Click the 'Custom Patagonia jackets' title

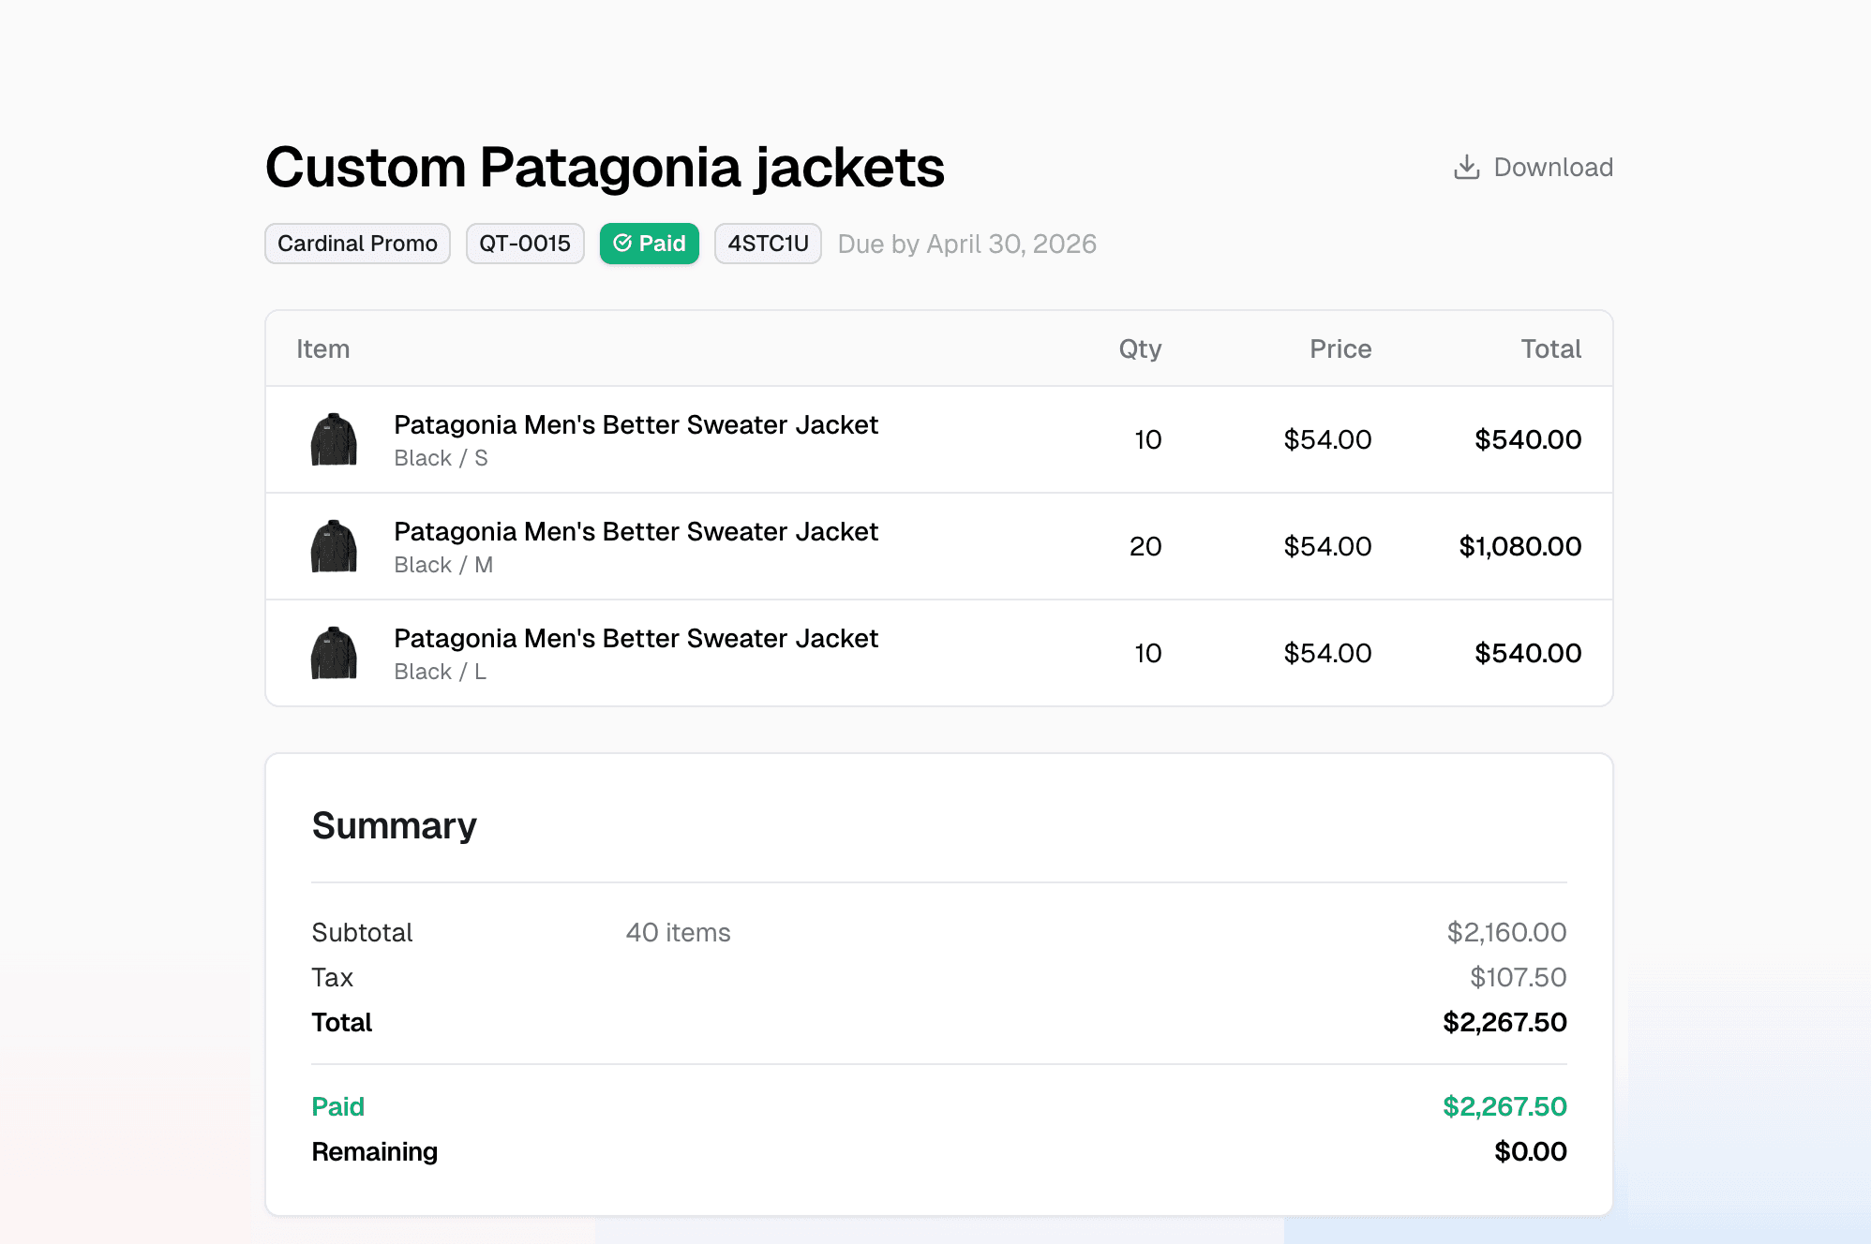(605, 168)
